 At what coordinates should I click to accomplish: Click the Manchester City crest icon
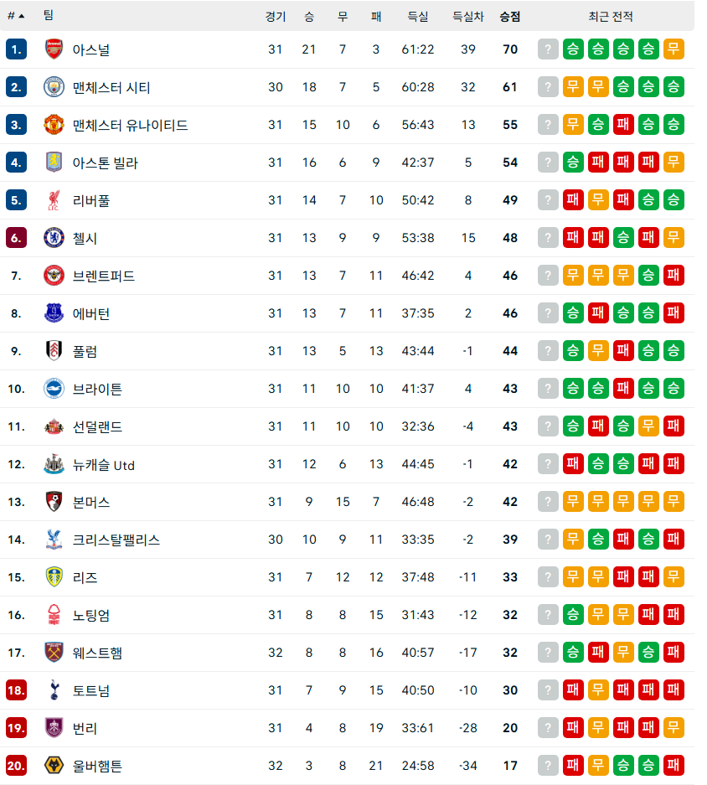click(x=54, y=86)
